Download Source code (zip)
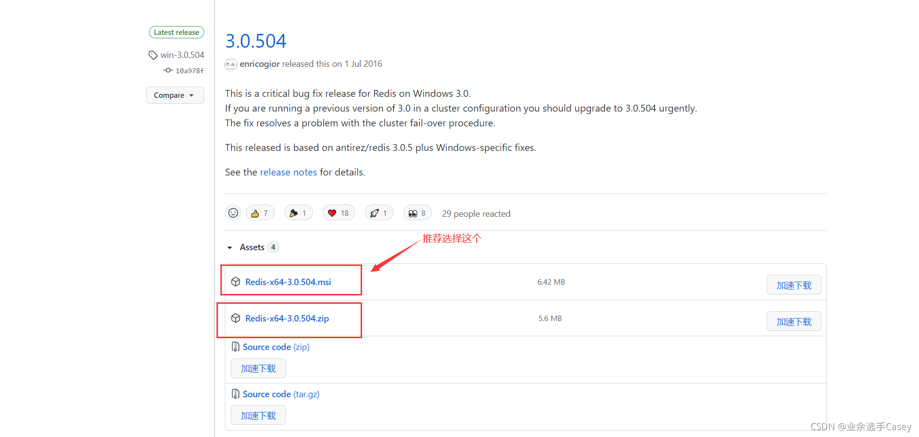 tap(276, 347)
